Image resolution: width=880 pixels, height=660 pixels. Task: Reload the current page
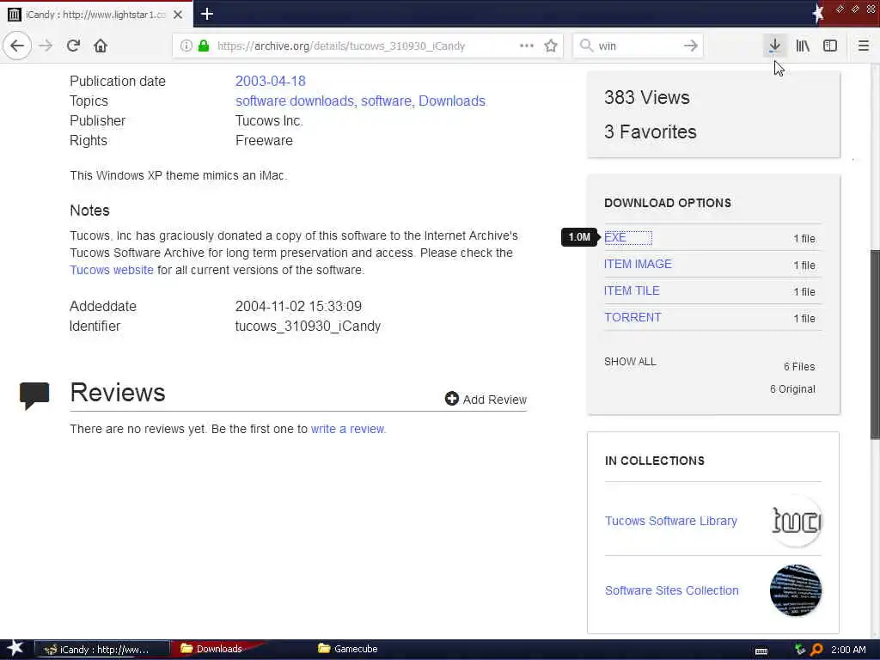pyautogui.click(x=73, y=46)
